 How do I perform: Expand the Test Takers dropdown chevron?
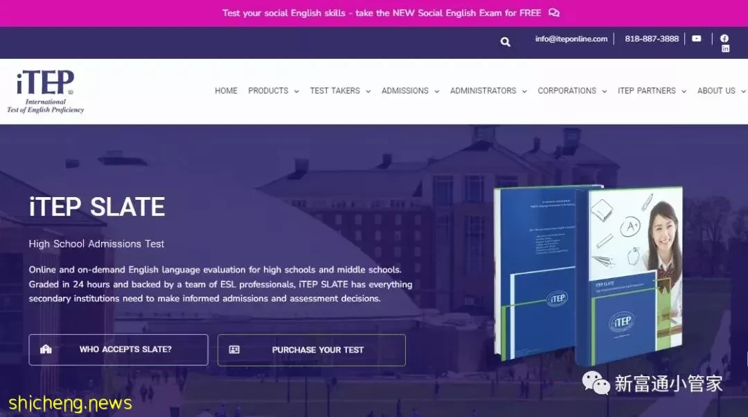click(x=368, y=91)
